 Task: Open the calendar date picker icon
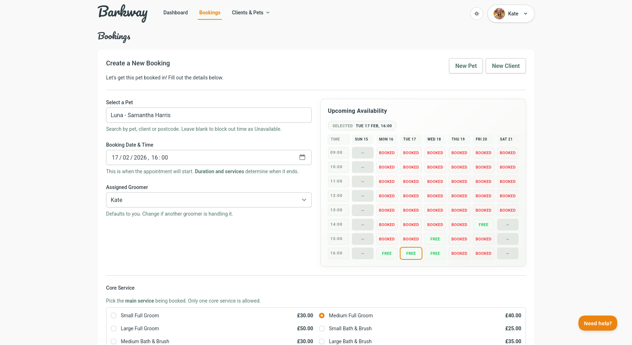click(x=302, y=157)
